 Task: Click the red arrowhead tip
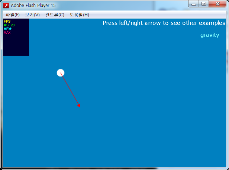pos(80,106)
